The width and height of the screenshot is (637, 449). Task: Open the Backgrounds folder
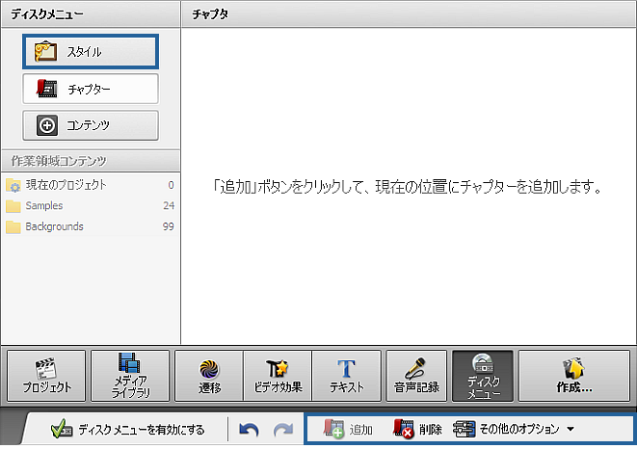click(91, 226)
